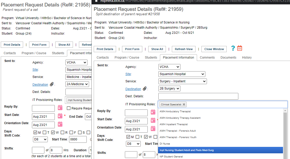Open the Medicine - Inpatient service dropdown
Viewport: 290px width, 159px height.
[x=79, y=77]
